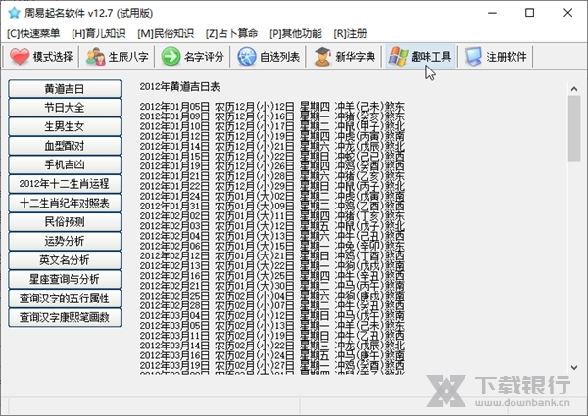
Task: Click the row 2012年01月24日
Action: coord(272,196)
